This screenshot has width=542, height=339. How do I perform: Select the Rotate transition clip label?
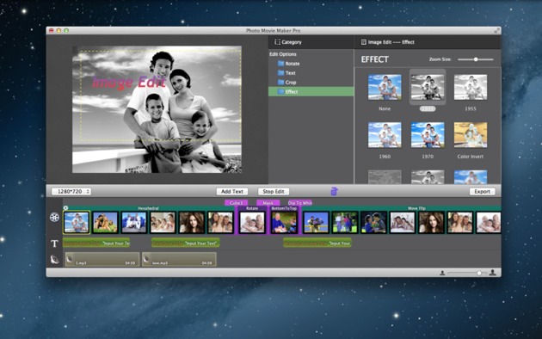point(252,208)
